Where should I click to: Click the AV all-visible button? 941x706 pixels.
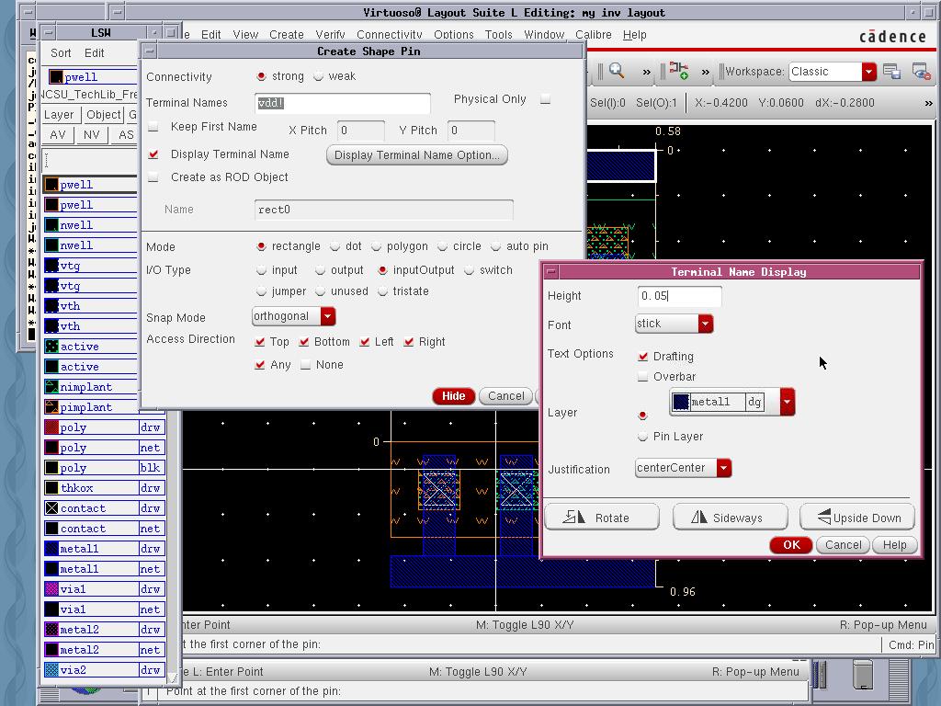pos(58,134)
